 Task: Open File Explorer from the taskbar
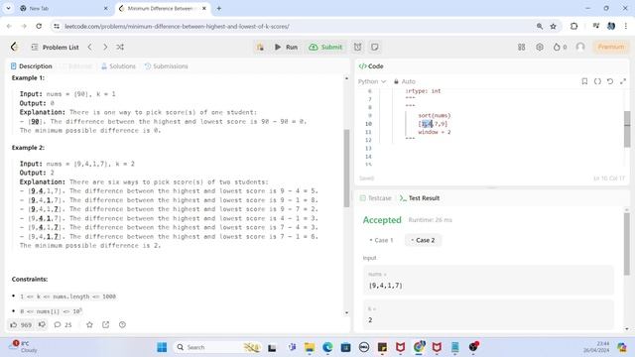[310, 347]
